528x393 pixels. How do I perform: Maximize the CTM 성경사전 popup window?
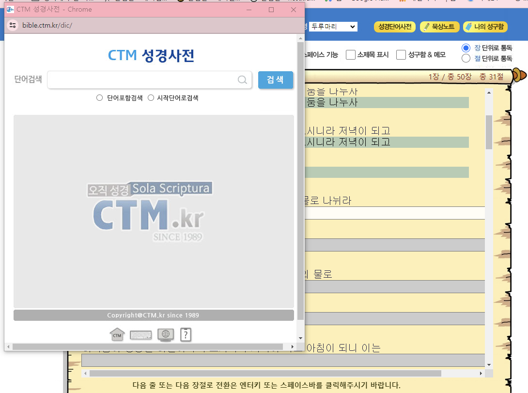tap(271, 10)
